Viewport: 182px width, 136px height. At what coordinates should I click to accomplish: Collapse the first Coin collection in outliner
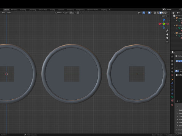(x=174, y=18)
